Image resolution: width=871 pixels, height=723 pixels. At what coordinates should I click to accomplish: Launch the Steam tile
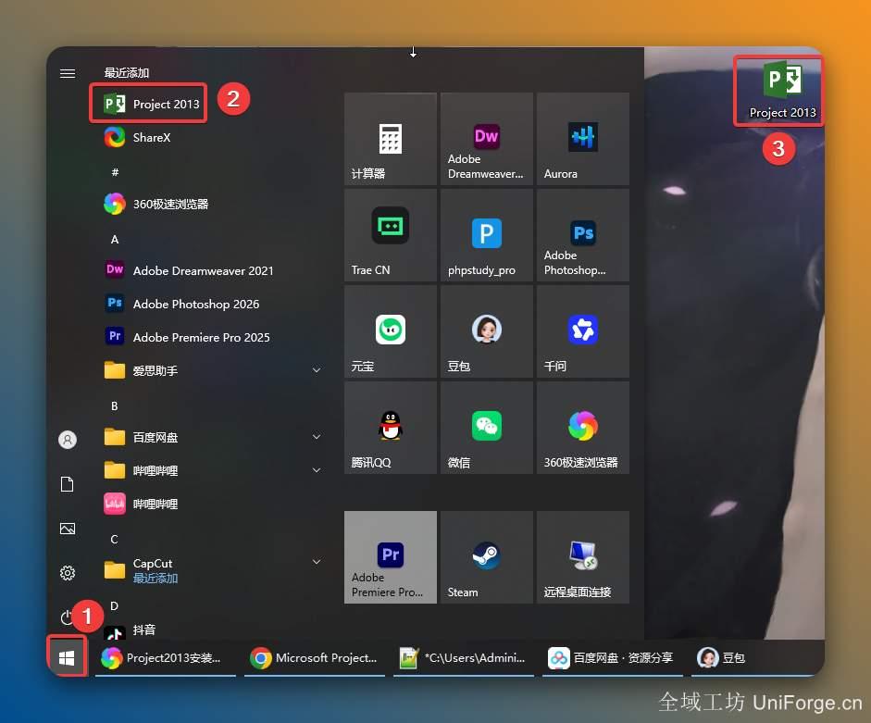pyautogui.click(x=487, y=557)
